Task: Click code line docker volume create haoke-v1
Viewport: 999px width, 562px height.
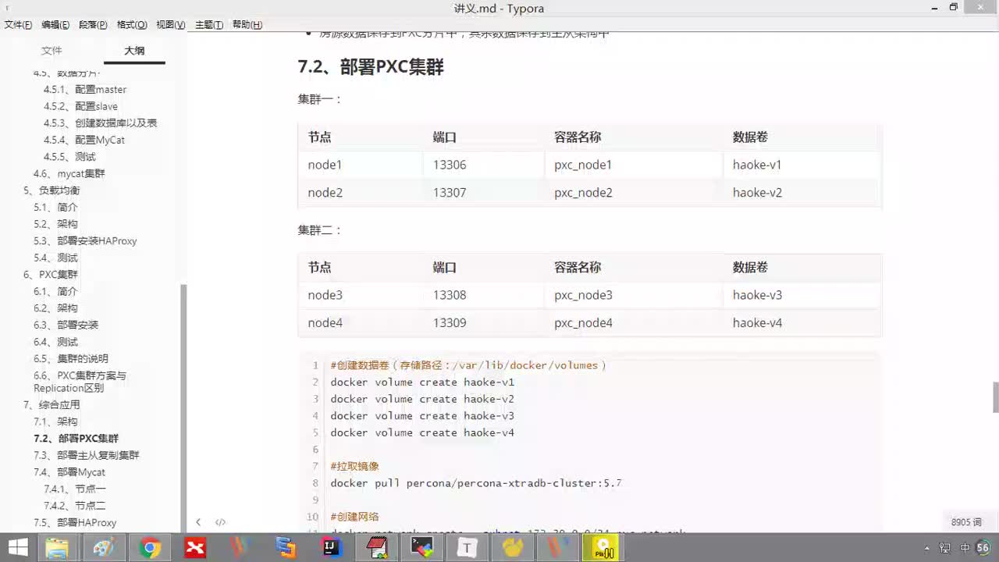Action: pyautogui.click(x=422, y=382)
